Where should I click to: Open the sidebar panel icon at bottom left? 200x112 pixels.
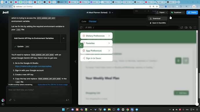(3, 104)
